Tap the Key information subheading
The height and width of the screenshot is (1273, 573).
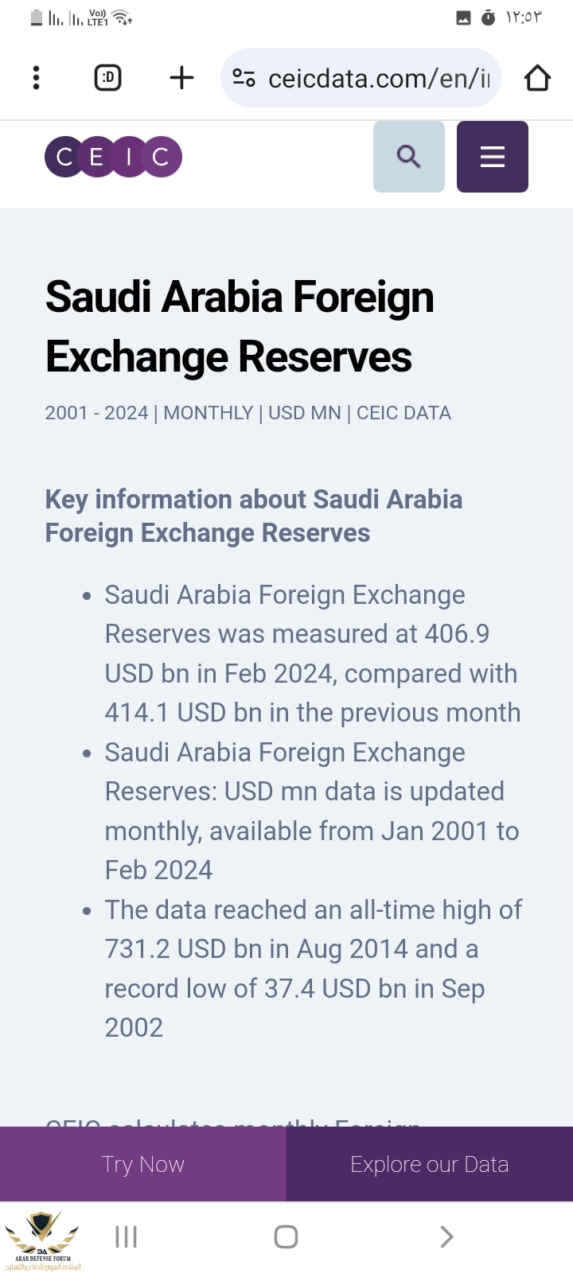(x=254, y=516)
